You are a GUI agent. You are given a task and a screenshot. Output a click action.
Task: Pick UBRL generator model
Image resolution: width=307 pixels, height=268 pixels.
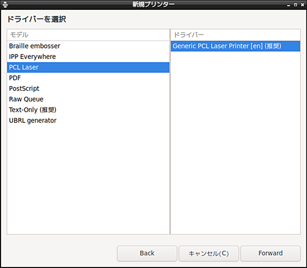coord(88,121)
